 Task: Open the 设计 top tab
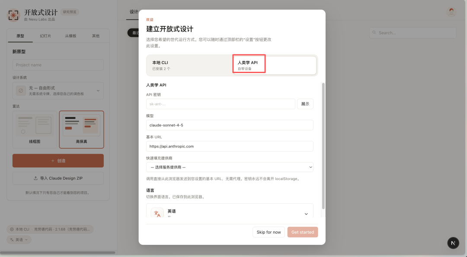[133, 12]
